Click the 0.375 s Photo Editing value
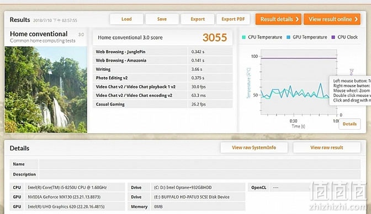371x214 pixels. pyautogui.click(x=198, y=78)
